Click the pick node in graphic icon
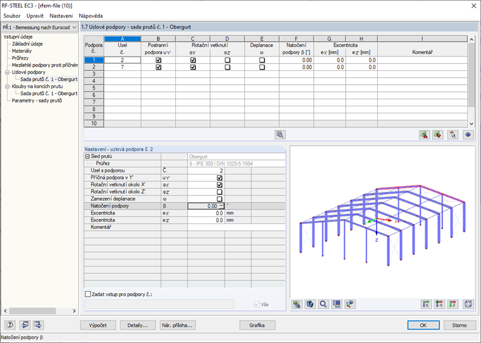The width and height of the screenshot is (481, 343). [453, 135]
